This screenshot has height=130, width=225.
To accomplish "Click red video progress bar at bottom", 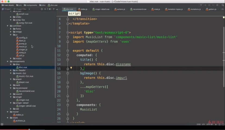I will (15, 129).
